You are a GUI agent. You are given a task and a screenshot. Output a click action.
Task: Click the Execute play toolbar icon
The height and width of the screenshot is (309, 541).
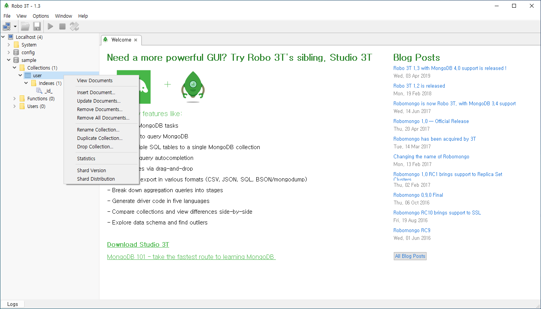(x=50, y=27)
